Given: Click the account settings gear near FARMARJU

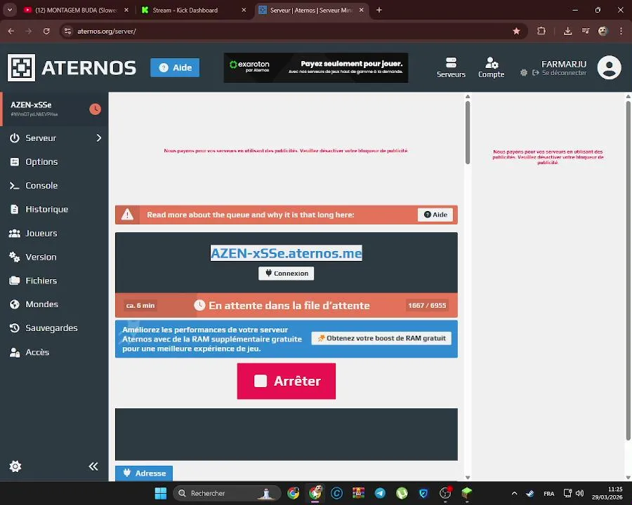Looking at the screenshot, I should (524, 73).
